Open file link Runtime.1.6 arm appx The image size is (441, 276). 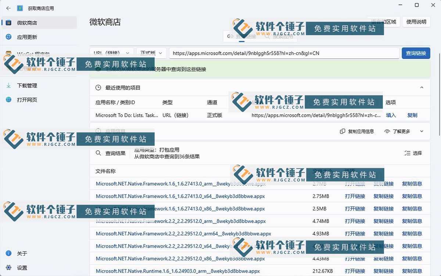click(x=178, y=271)
